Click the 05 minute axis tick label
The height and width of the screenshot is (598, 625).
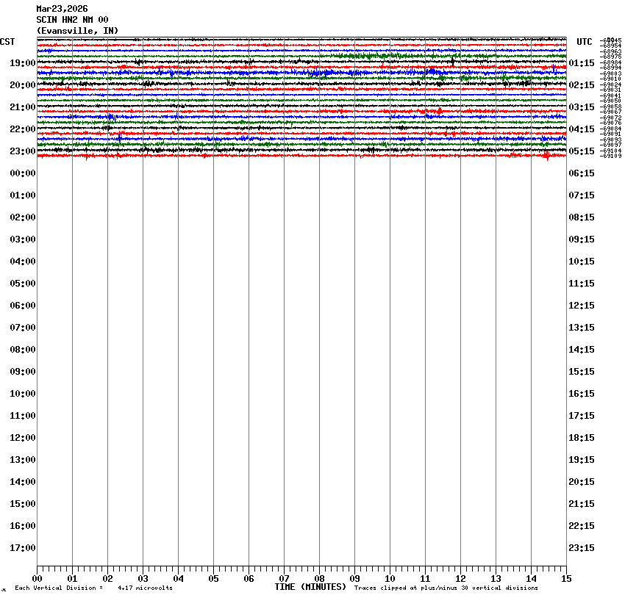click(x=213, y=580)
